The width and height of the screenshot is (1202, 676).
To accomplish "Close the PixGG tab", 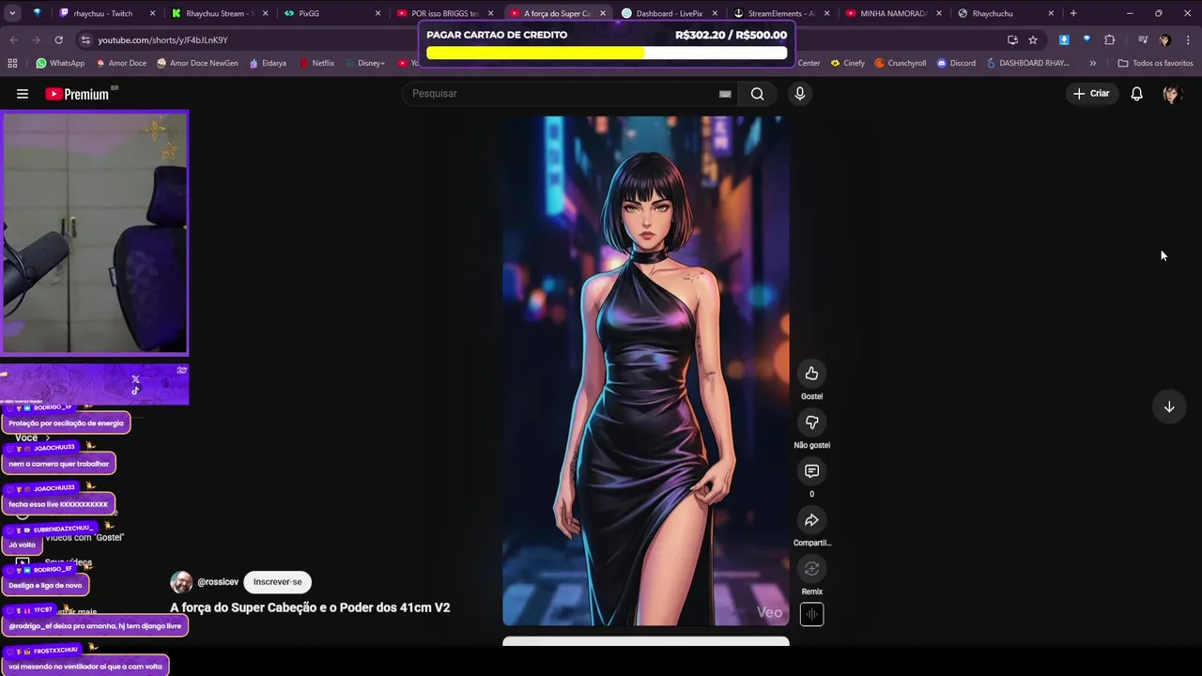I will 378,13.
